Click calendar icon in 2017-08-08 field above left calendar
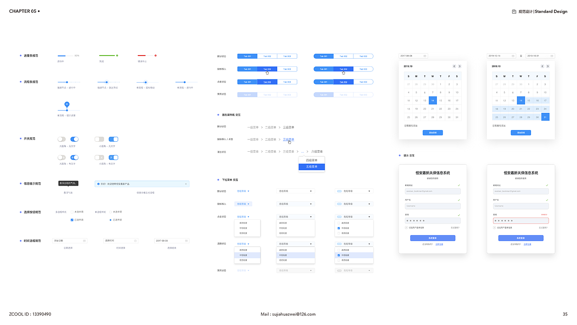577x325 pixels. click(425, 56)
